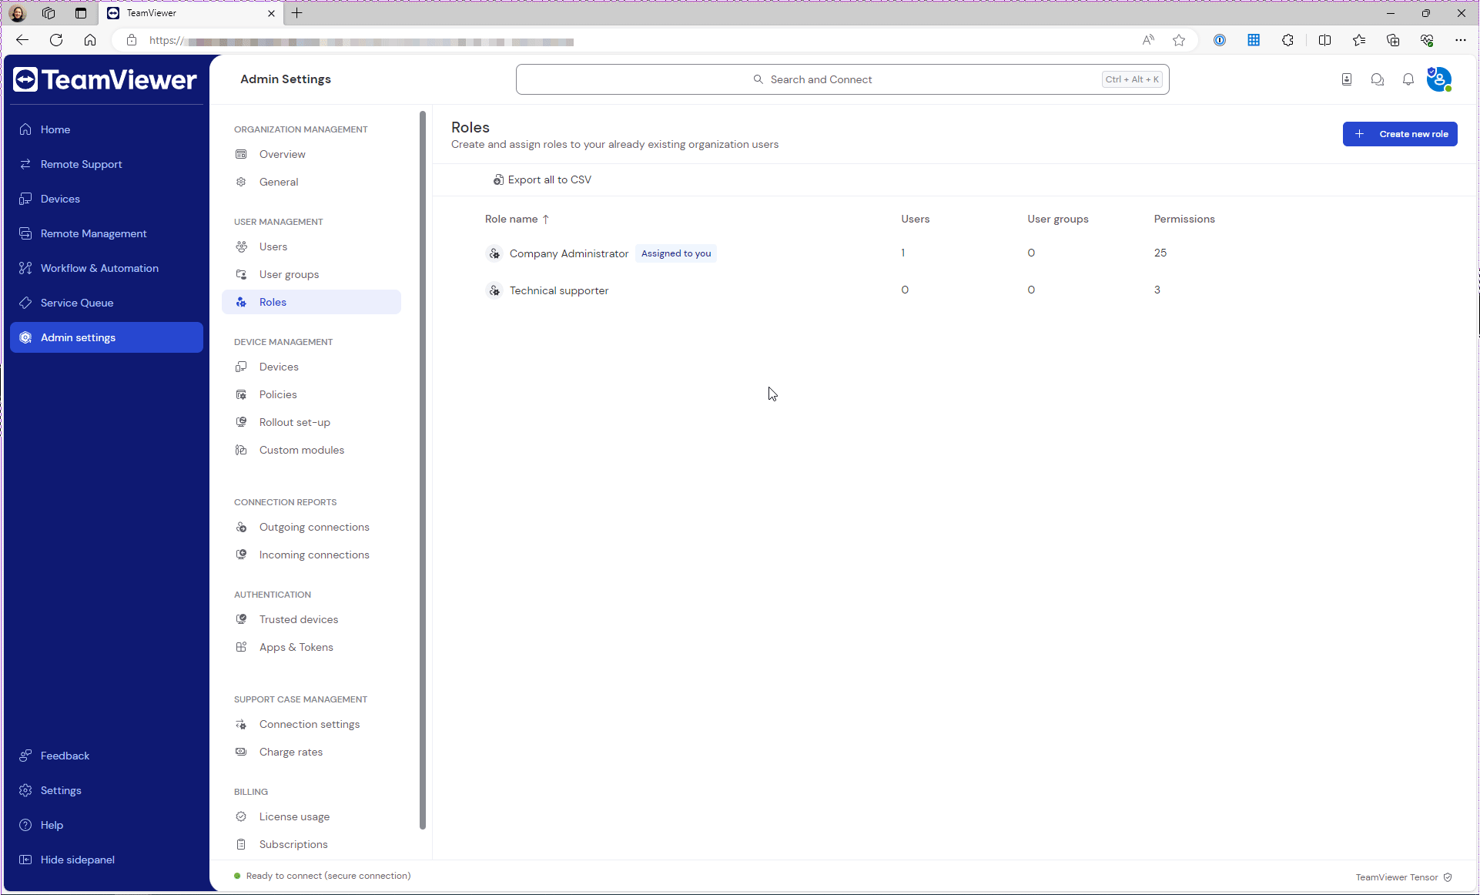Click Export all to CSV link

point(542,179)
